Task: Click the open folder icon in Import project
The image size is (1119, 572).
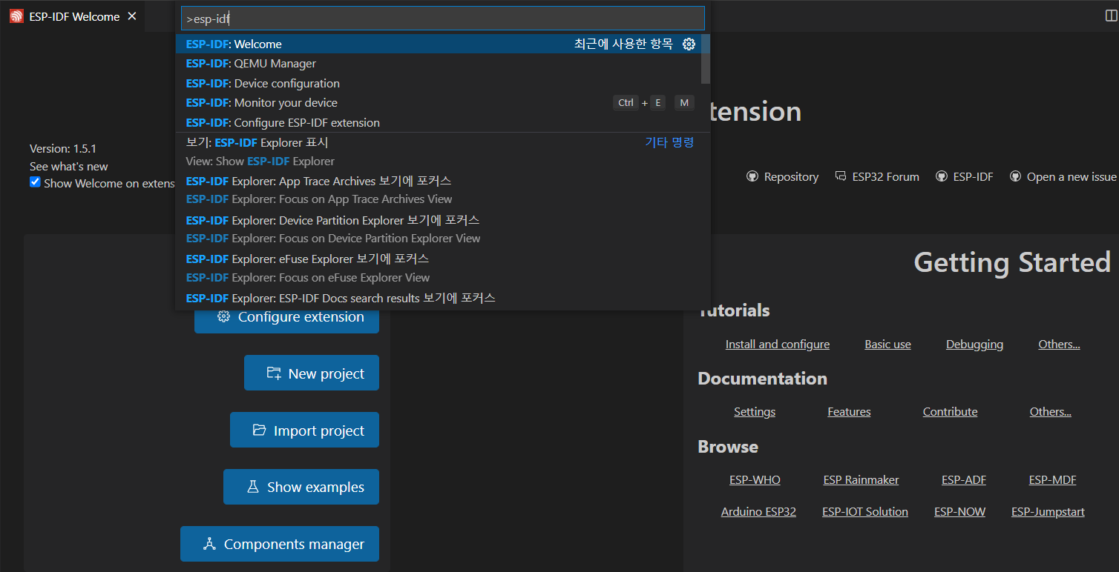Action: [259, 430]
